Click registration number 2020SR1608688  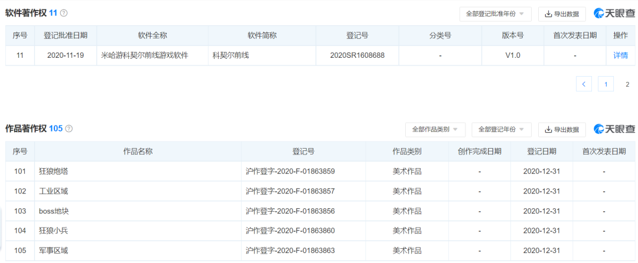357,55
